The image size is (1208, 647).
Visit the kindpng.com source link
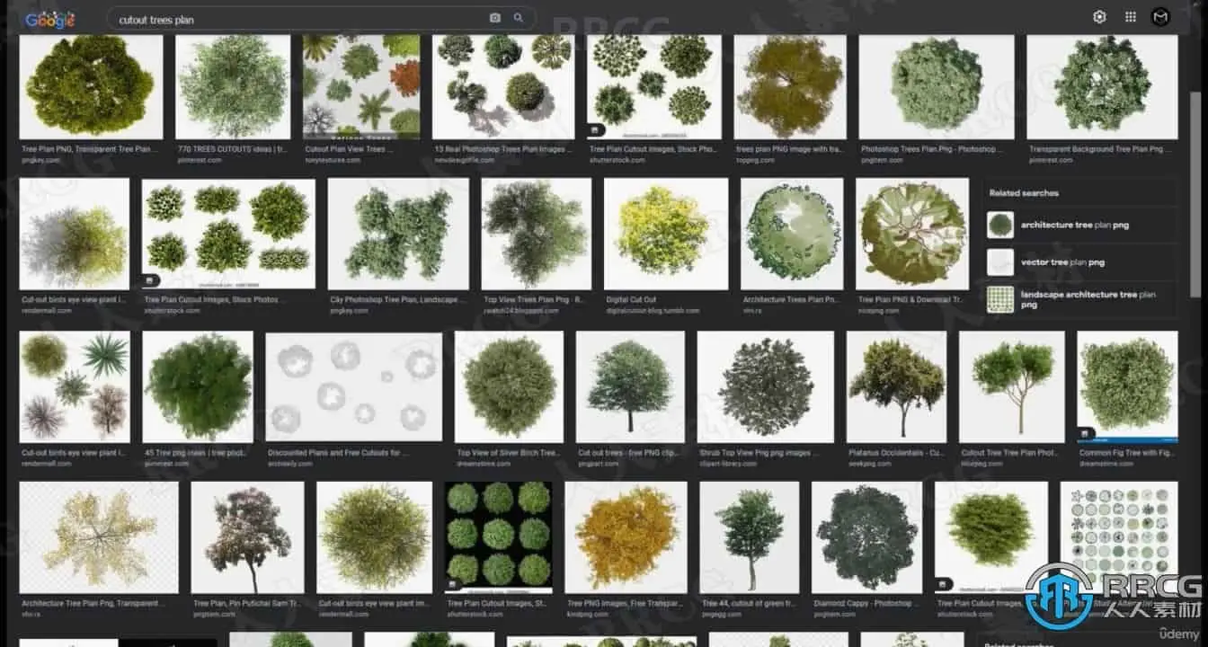click(587, 614)
